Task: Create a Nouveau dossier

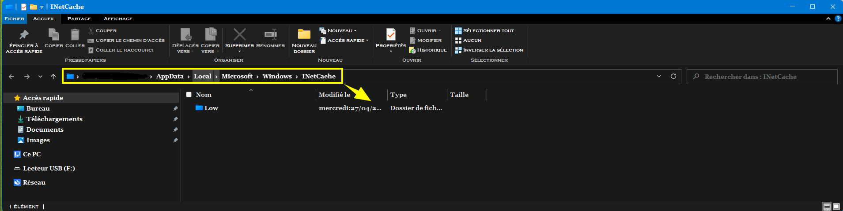Action: (304, 41)
